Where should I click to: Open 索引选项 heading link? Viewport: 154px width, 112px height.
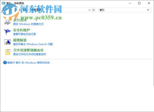[20, 20]
